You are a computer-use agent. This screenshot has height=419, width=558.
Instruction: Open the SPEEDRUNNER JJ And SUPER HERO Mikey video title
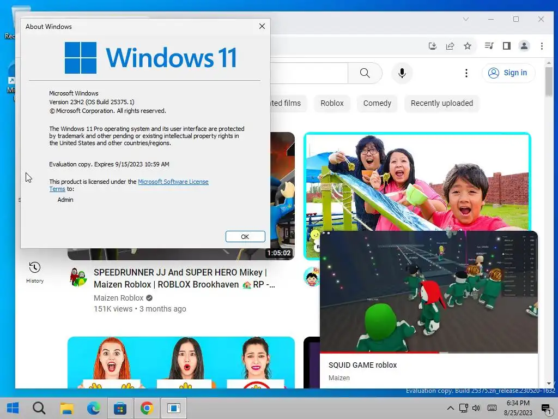184,278
